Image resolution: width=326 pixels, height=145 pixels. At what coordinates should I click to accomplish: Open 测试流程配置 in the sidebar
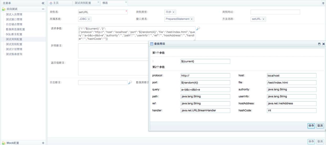pyautogui.click(x=14, y=44)
